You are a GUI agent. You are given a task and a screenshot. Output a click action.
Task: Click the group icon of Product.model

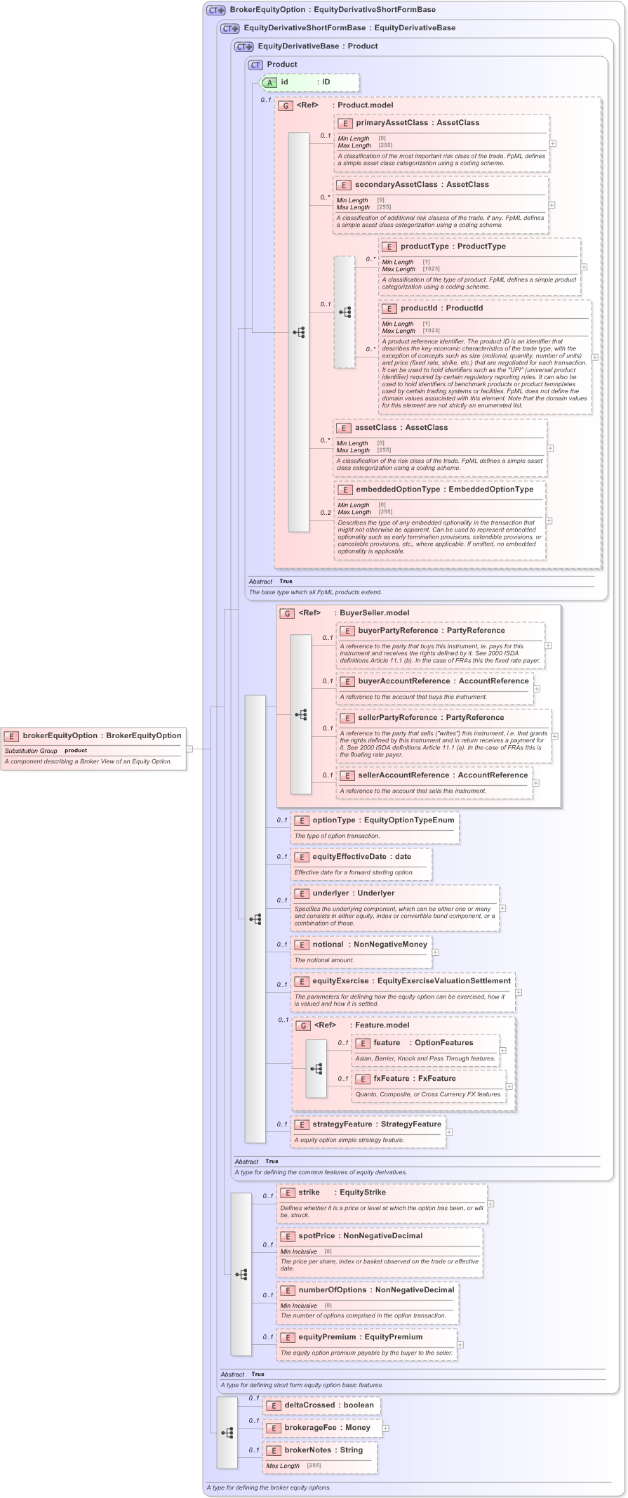(286, 105)
